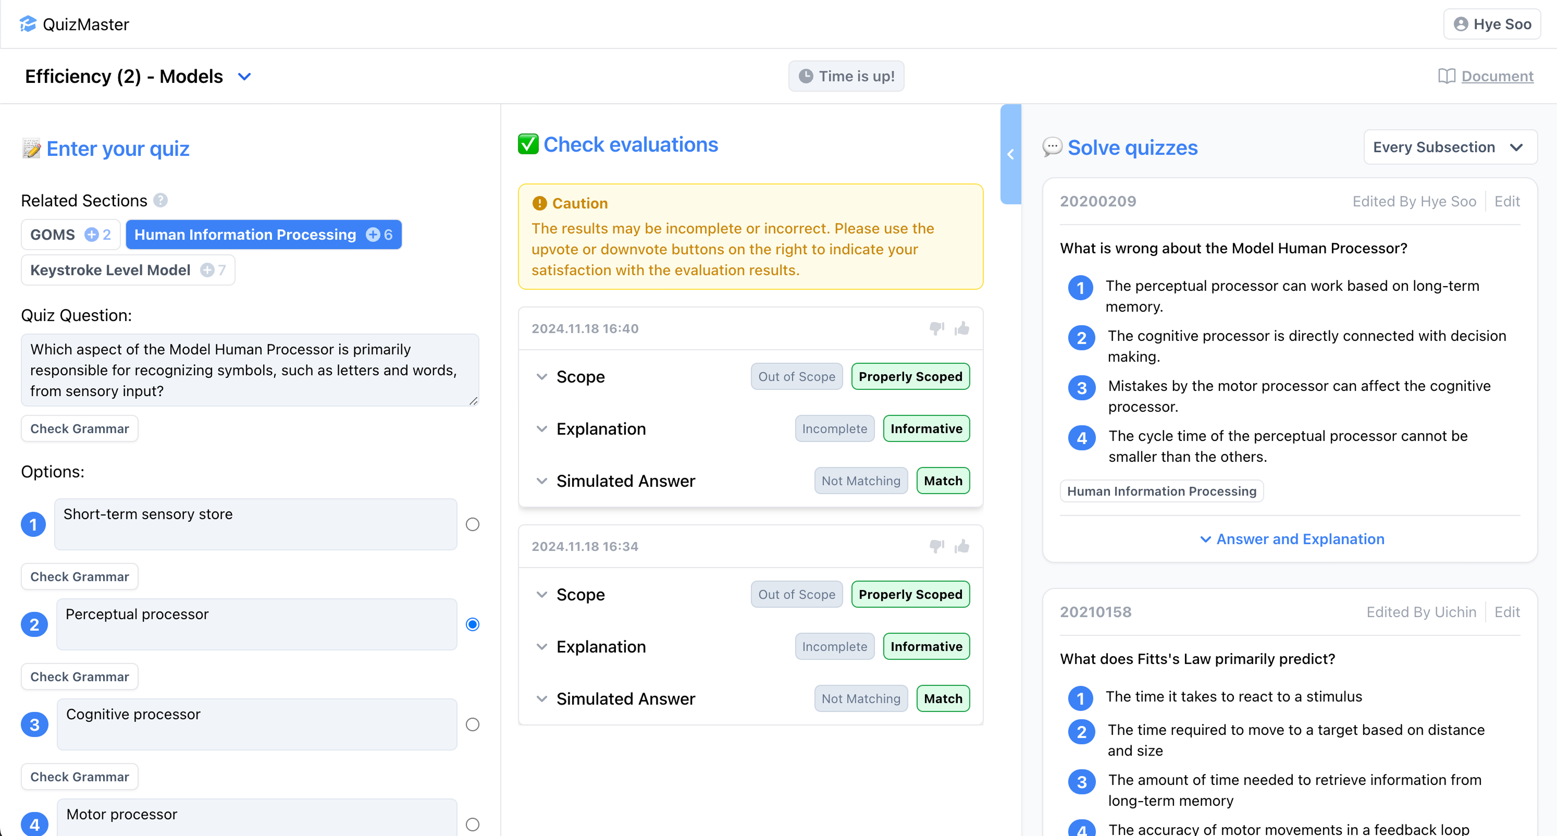The width and height of the screenshot is (1557, 836).
Task: Click the Document book icon
Action: coord(1447,76)
